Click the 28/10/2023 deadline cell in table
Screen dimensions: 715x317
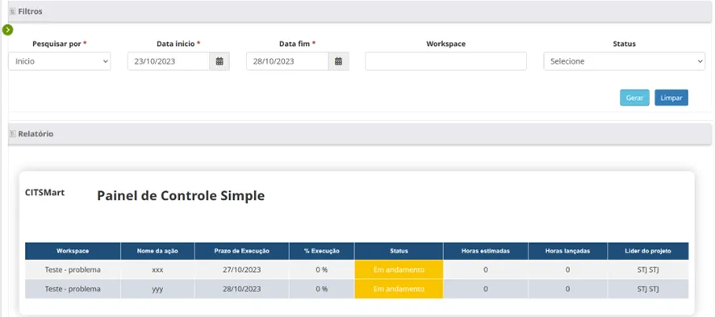pyautogui.click(x=241, y=289)
